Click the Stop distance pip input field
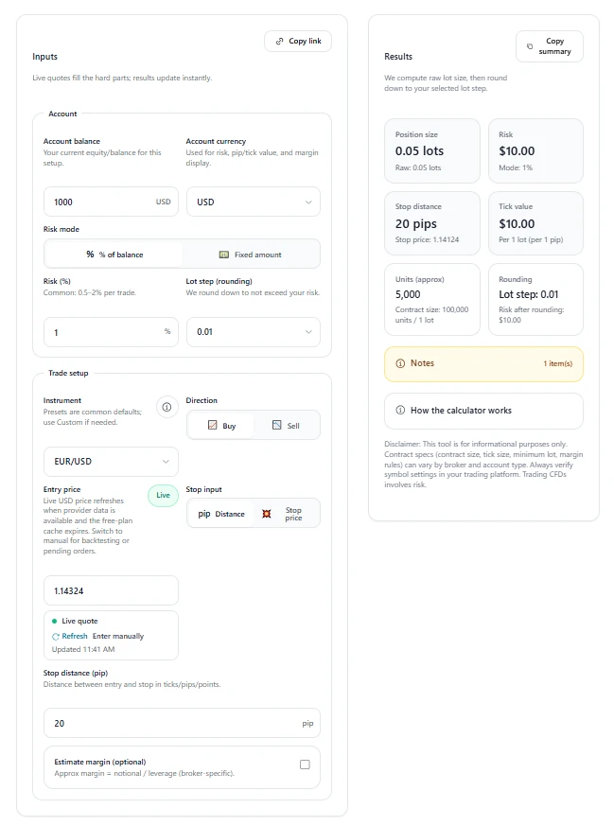This screenshot has width=614, height=826. click(x=182, y=723)
